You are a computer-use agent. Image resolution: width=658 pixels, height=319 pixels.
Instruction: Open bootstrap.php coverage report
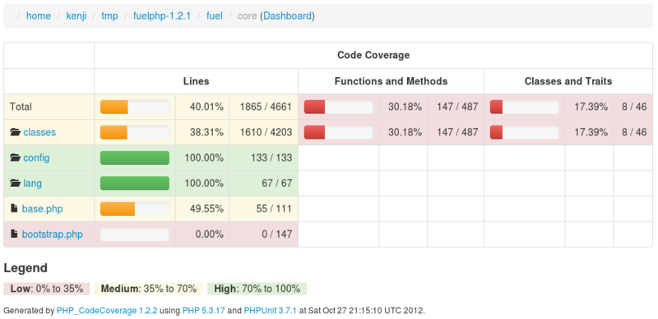coord(53,234)
